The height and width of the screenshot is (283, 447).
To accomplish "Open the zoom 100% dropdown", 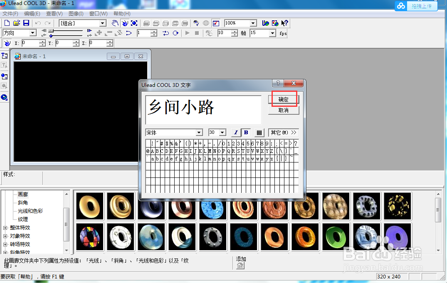I will (x=253, y=23).
